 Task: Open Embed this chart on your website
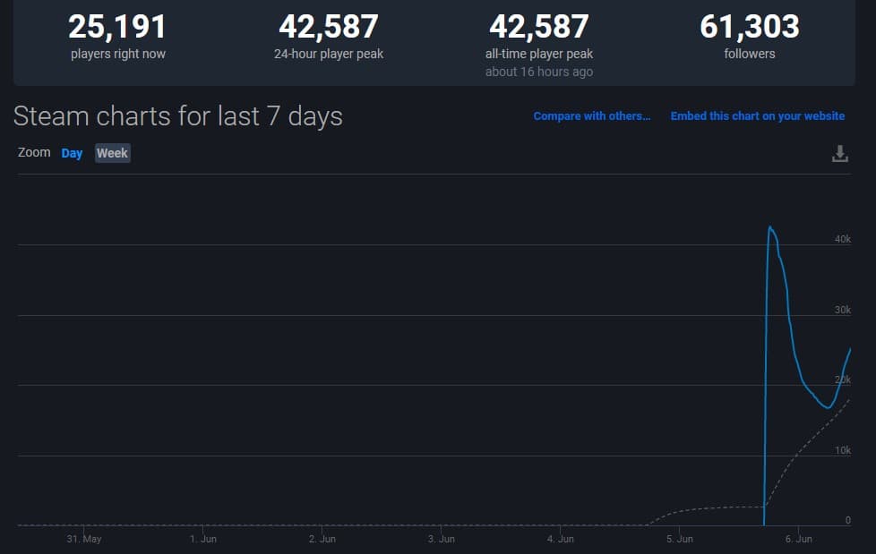tap(758, 116)
